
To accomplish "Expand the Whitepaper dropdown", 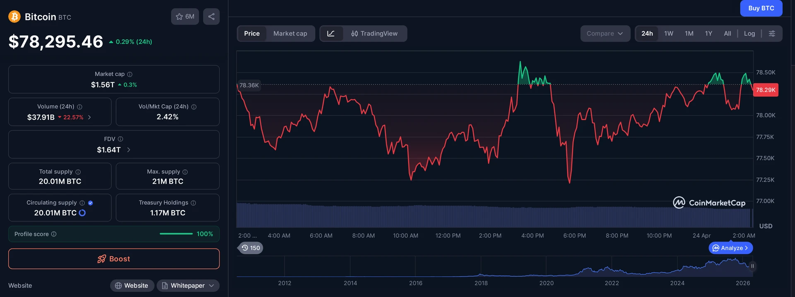I will coord(188,285).
